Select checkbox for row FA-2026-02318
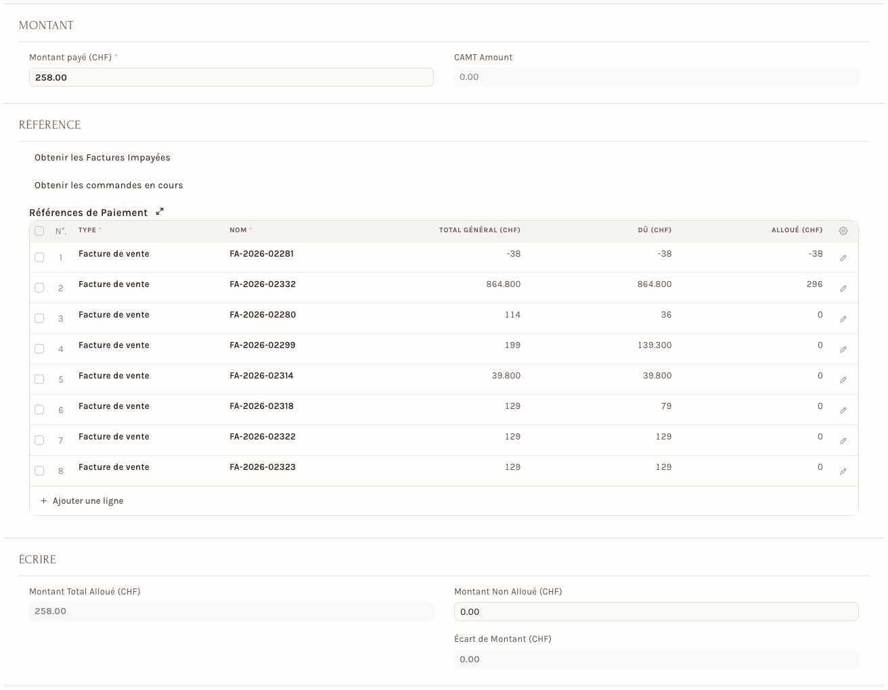Screen dimensions: 888x690 tap(39, 410)
